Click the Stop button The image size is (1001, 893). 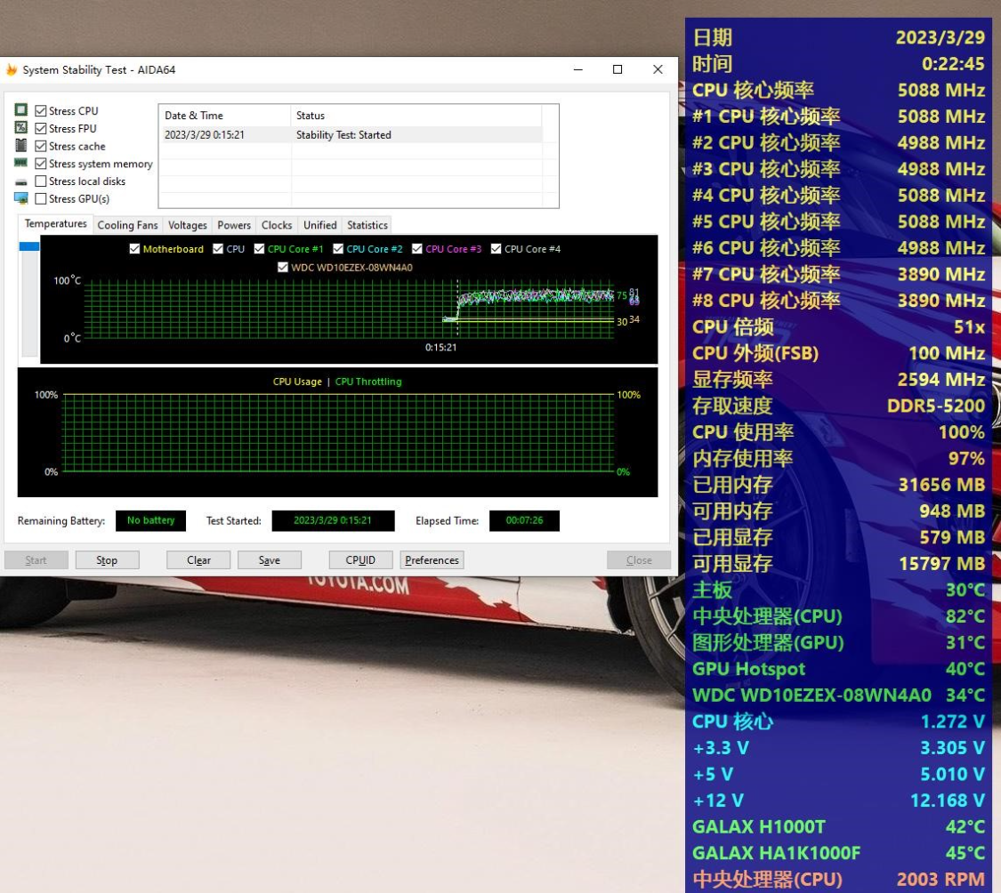click(x=107, y=559)
